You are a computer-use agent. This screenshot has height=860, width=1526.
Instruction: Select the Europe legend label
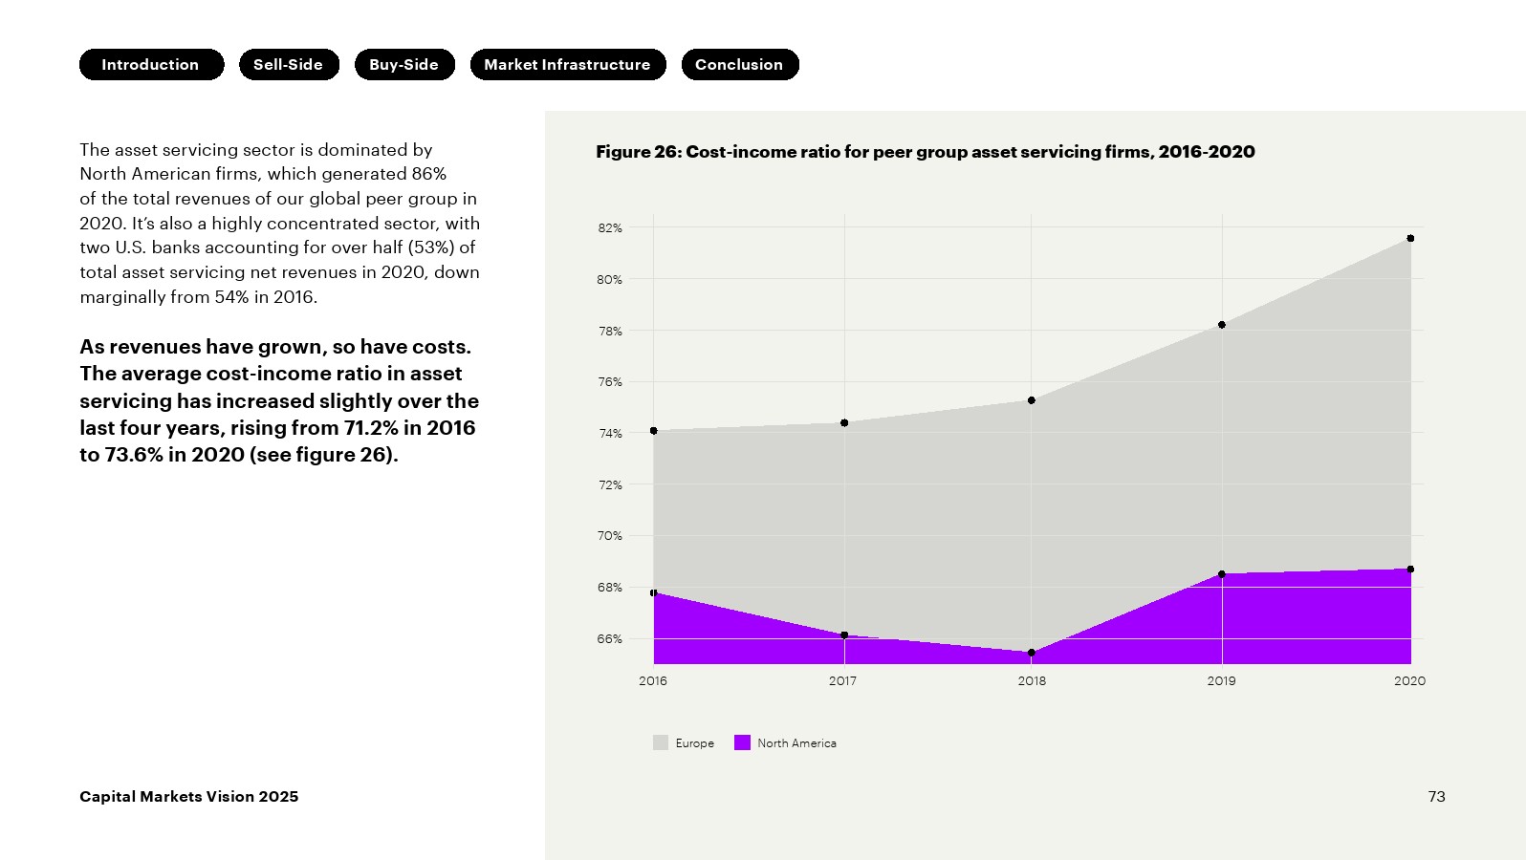[x=695, y=743]
